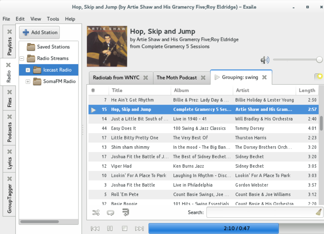The height and width of the screenshot is (234, 324).
Task: Click the speaker mute icon
Action: point(265,60)
